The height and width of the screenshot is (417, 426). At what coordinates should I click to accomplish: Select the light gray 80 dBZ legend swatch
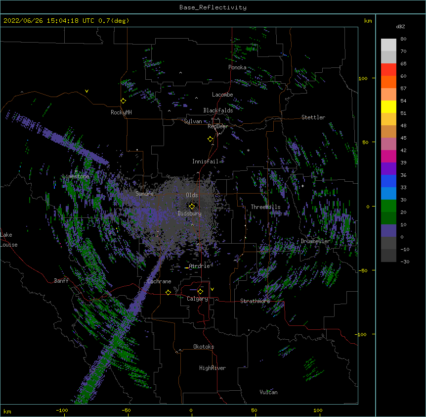pos(388,45)
